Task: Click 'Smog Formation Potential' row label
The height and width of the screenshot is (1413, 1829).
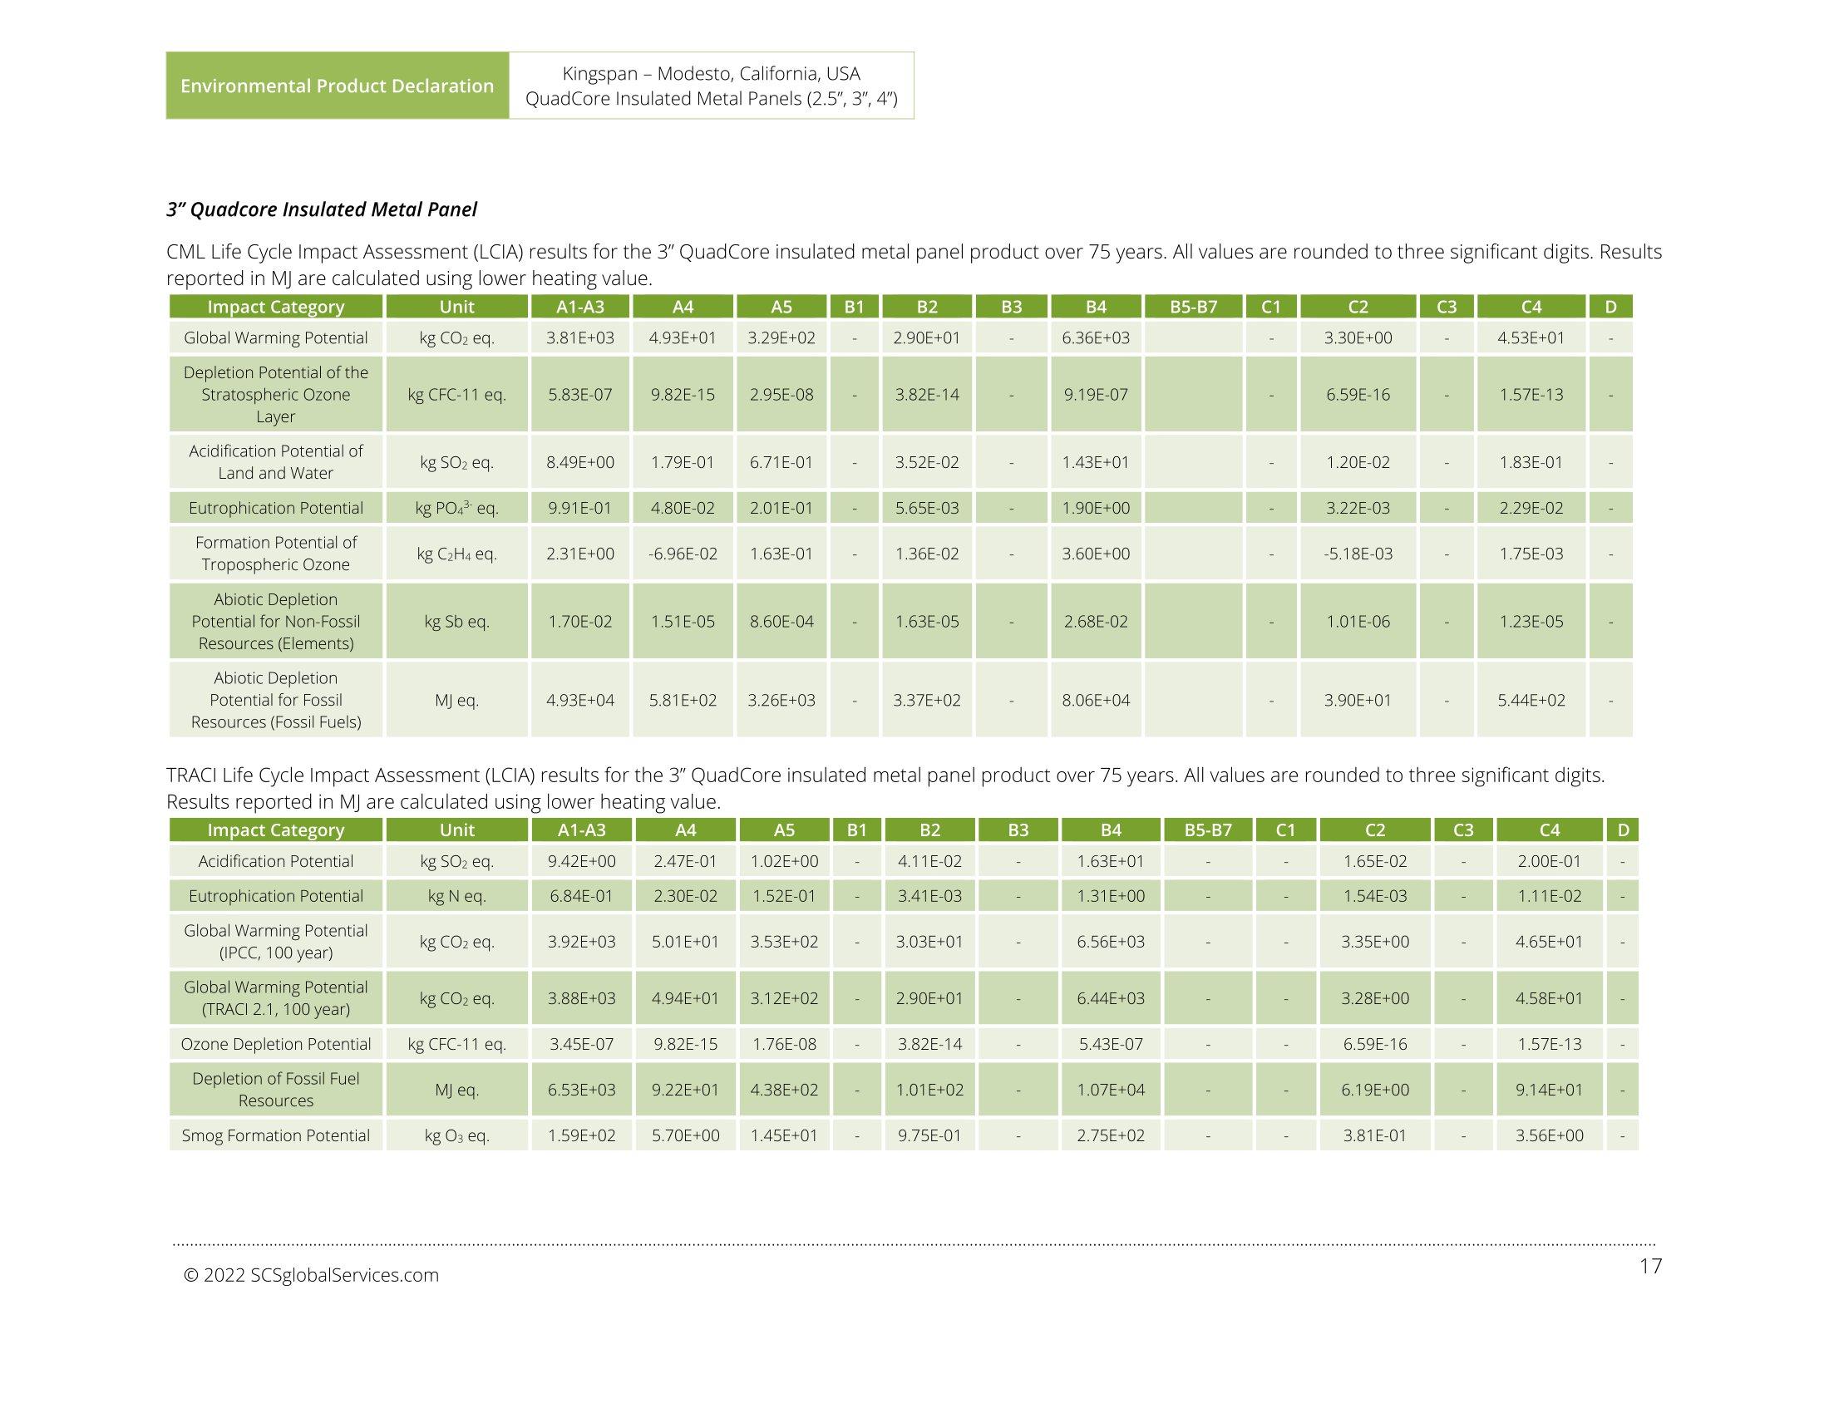Action: (x=275, y=1135)
